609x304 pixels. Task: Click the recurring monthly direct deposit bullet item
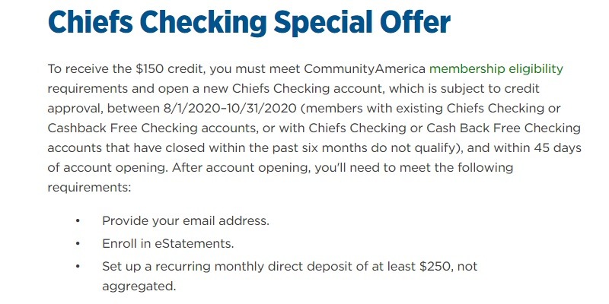pos(289,277)
